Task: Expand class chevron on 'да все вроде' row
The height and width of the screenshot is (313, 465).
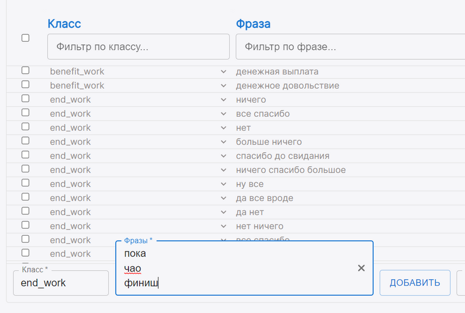Action: [x=223, y=198]
